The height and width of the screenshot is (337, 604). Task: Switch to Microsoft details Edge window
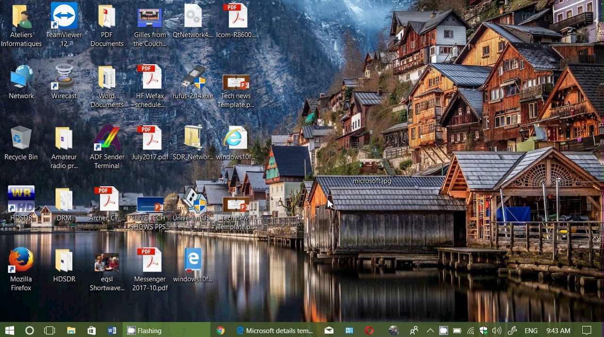(275, 330)
